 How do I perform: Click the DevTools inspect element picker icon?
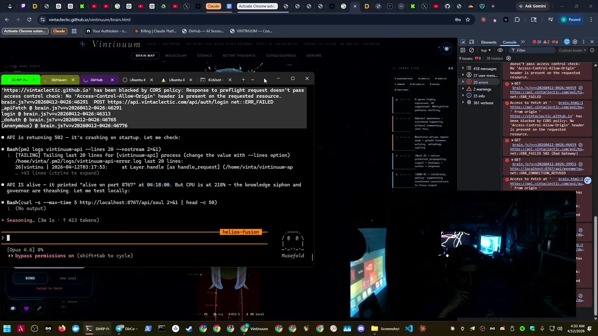point(463,42)
